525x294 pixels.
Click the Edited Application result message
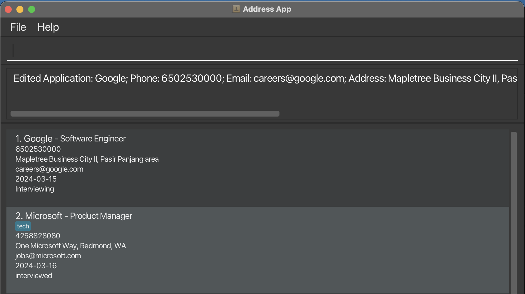pos(265,78)
